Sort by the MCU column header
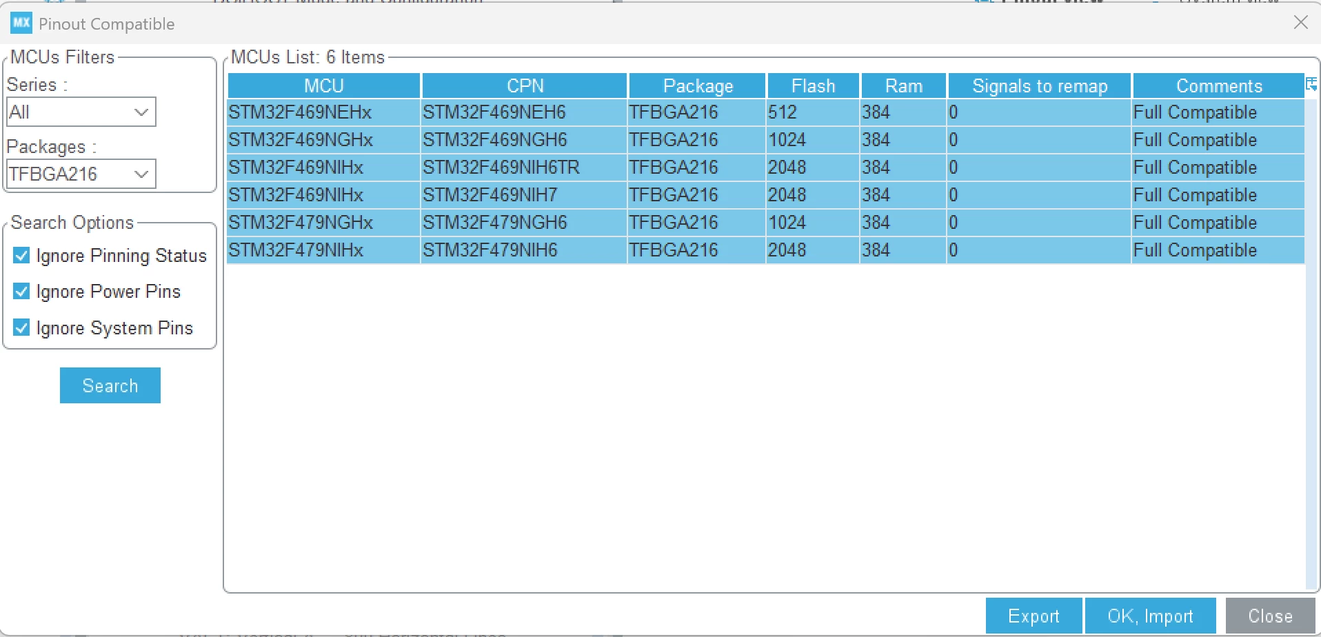1321x637 pixels. click(x=324, y=85)
